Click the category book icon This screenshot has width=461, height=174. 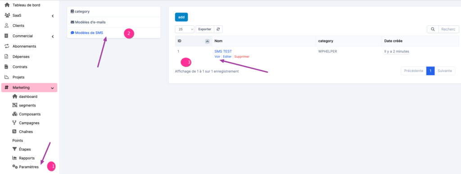[72, 11]
